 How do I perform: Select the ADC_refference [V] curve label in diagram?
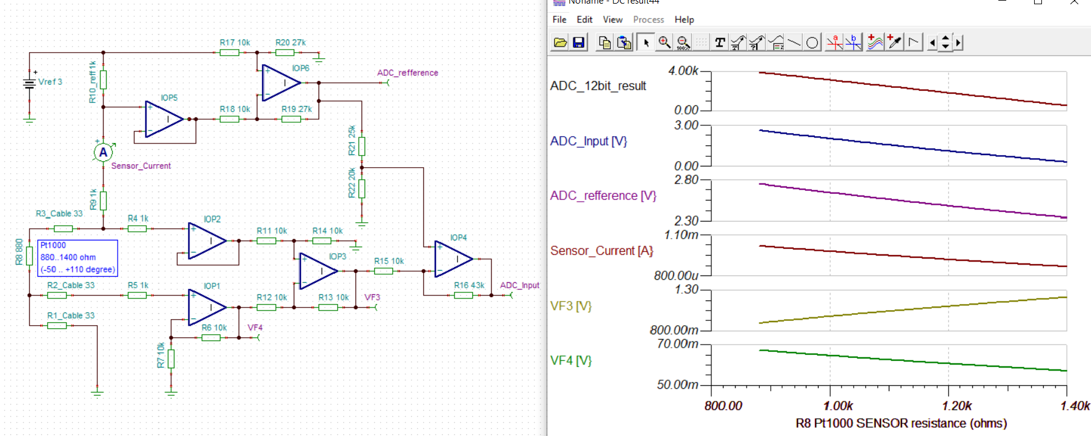click(603, 196)
